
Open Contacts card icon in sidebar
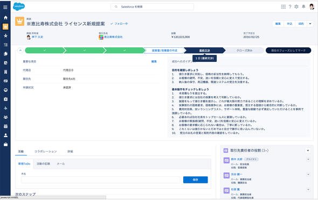(x=5, y=81)
